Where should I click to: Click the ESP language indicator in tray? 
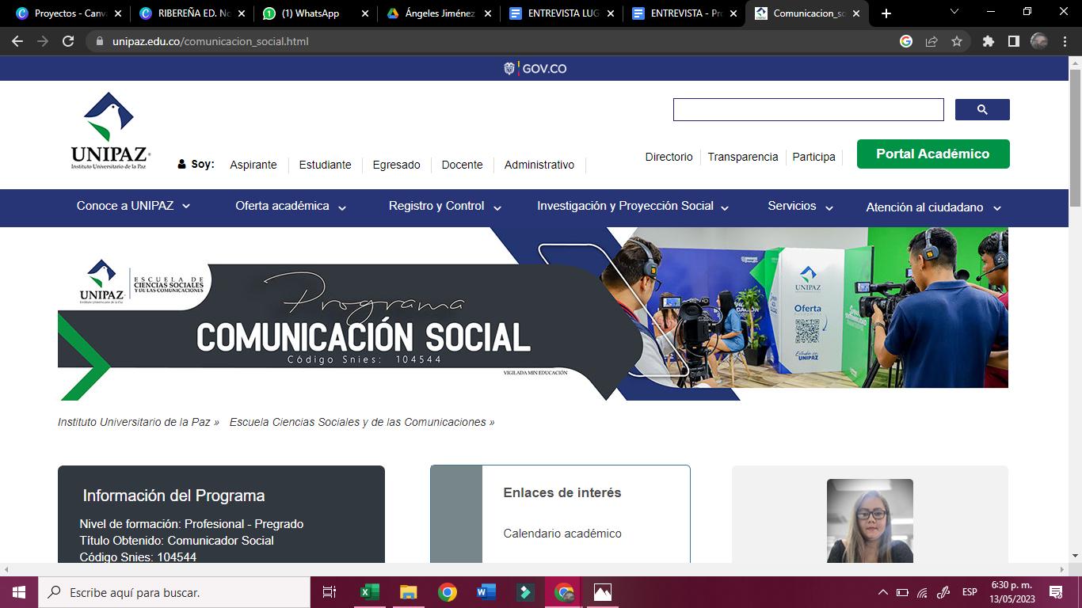(970, 592)
